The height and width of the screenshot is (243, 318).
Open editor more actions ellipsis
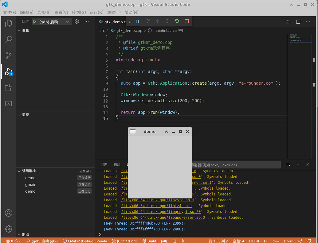pyautogui.click(x=308, y=22)
